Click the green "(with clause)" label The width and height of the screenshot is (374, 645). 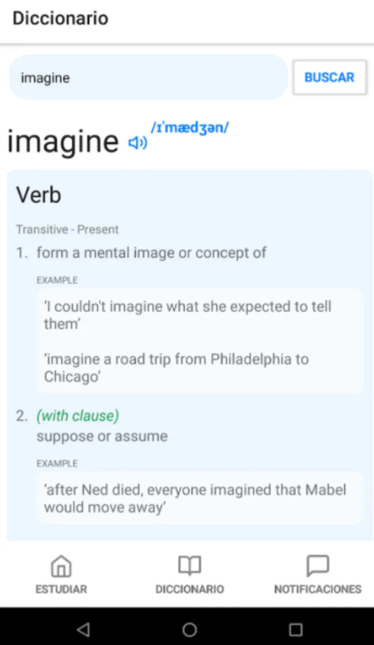tap(78, 415)
